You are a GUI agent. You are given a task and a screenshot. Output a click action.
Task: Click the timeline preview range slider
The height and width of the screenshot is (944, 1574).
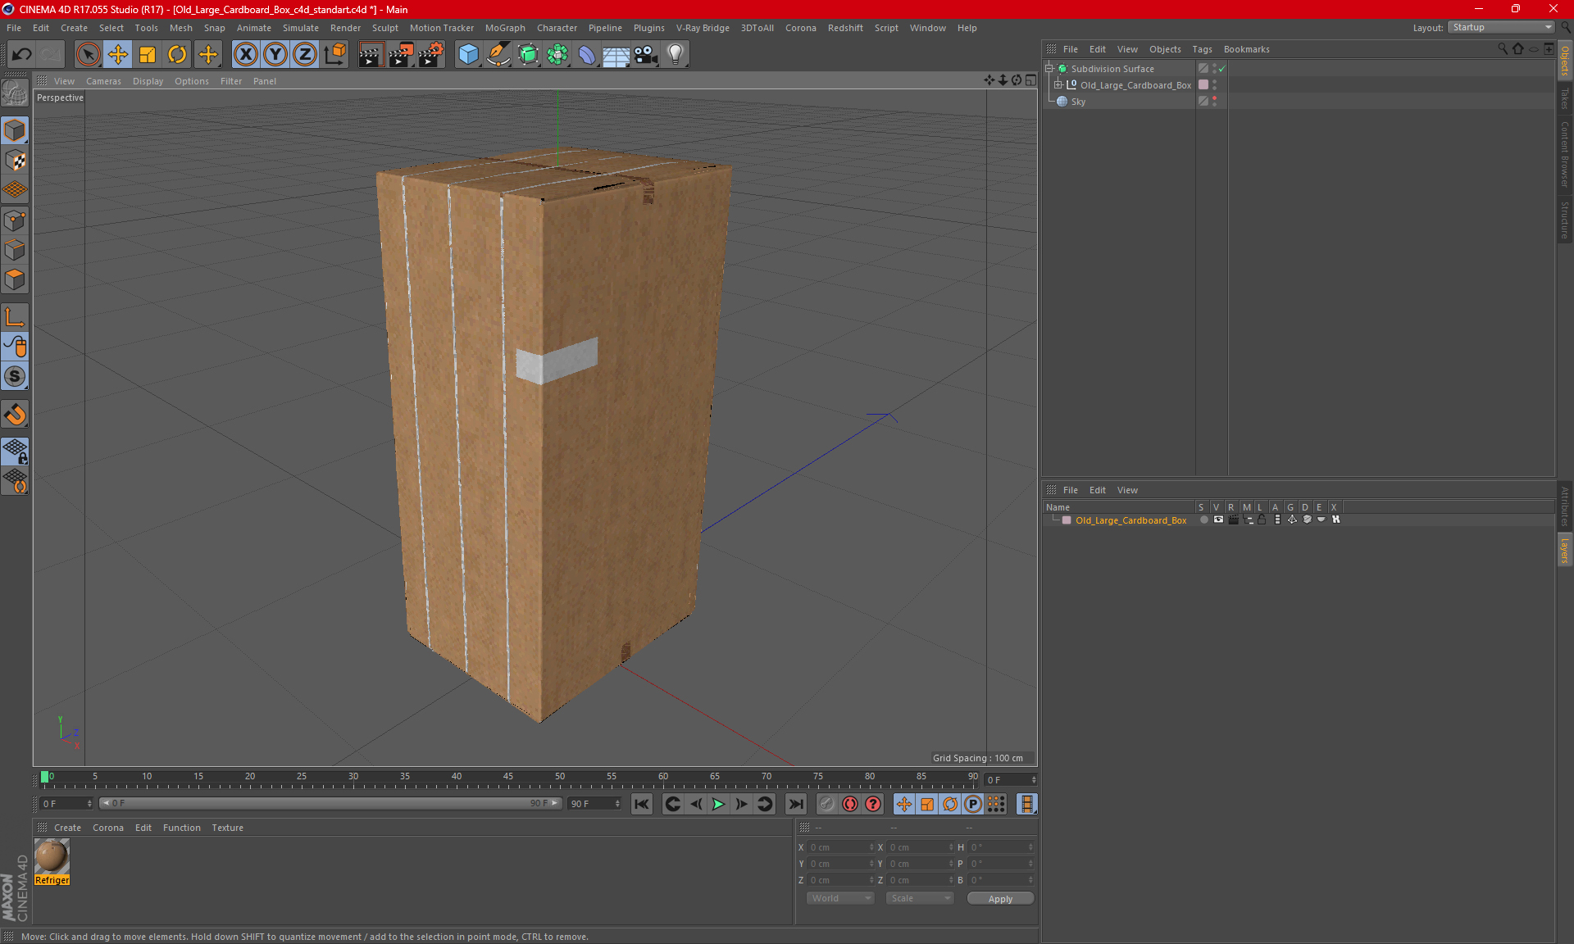click(331, 803)
